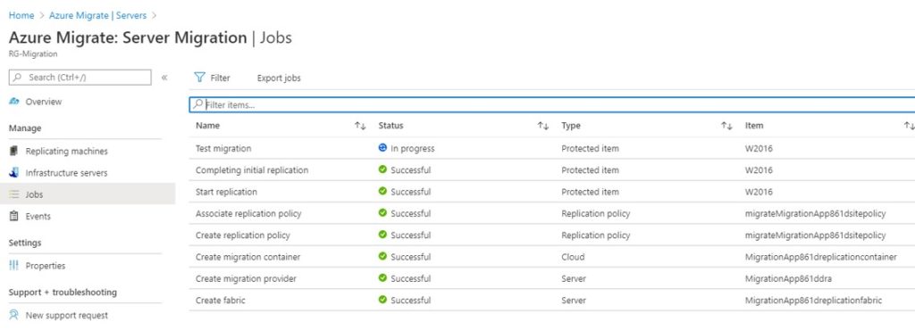Click the magnifier icon in sidebar search
The height and width of the screenshot is (330, 915).
tap(18, 78)
